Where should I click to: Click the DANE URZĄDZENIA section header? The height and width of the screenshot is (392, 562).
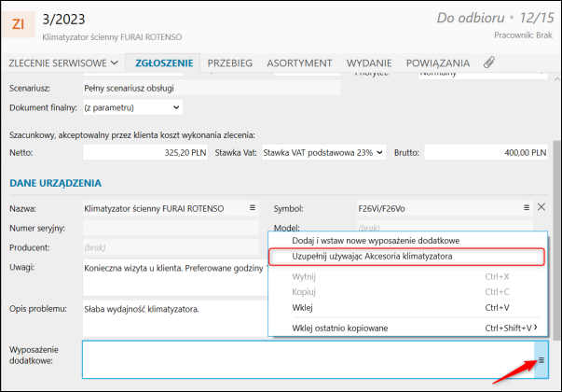point(56,183)
